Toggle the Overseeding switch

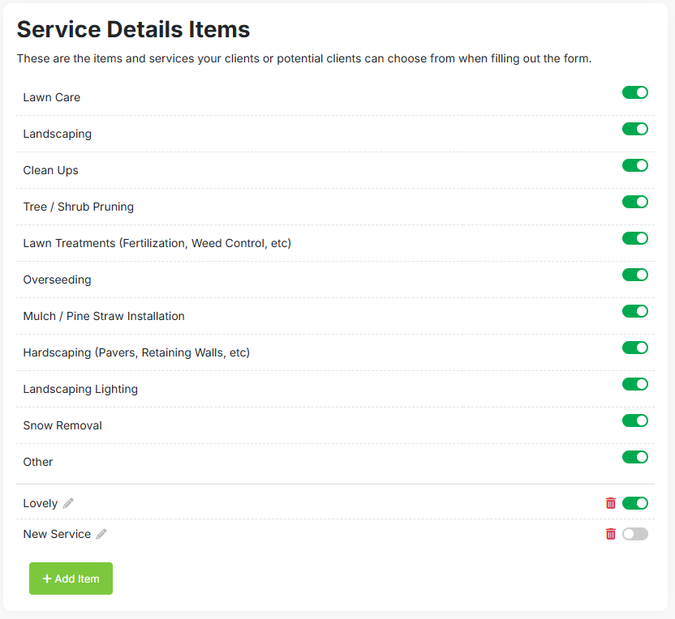[635, 275]
